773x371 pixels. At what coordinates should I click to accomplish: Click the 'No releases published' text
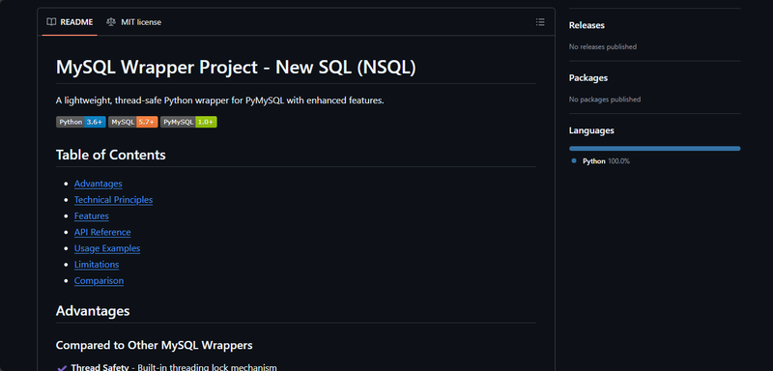click(602, 46)
